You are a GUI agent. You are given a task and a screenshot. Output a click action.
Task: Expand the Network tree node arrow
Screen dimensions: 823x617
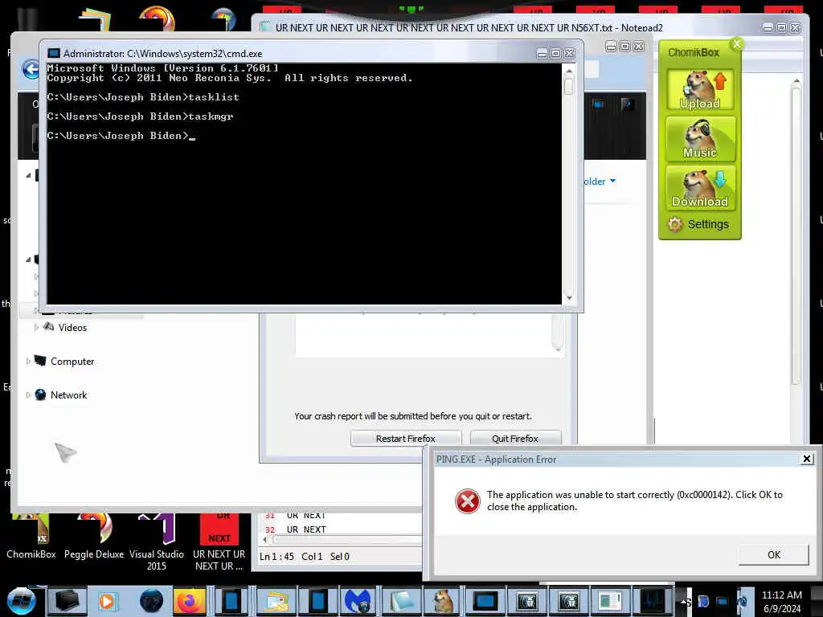(x=28, y=395)
